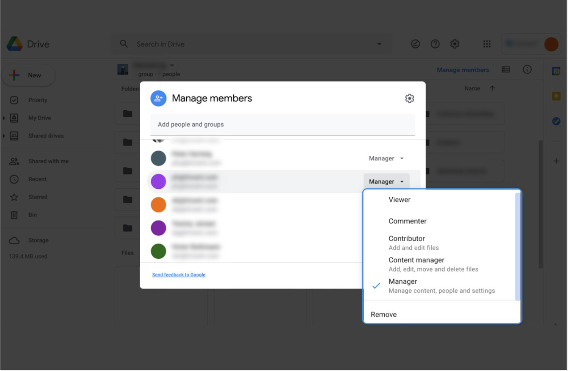Viewport: 568px width, 371px height.
Task: Select the orange member avatar
Action: [158, 205]
